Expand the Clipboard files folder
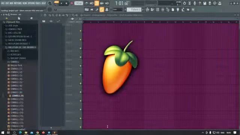 pyautogui.click(x=12, y=22)
